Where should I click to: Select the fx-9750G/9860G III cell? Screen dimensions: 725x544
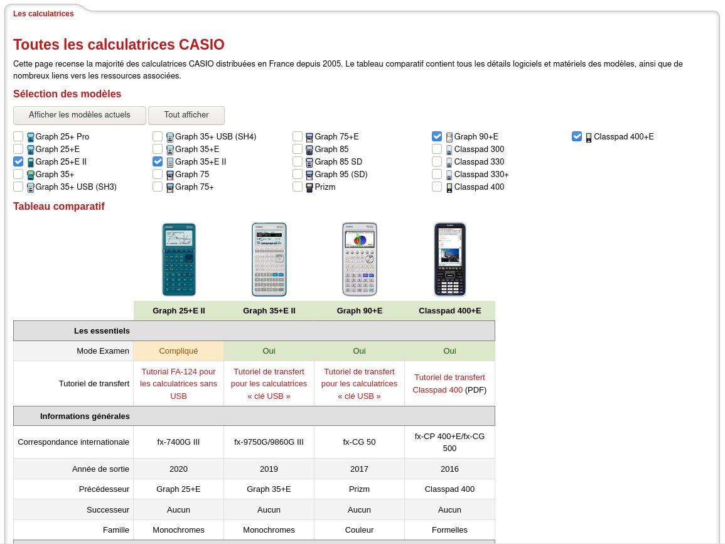[269, 442]
